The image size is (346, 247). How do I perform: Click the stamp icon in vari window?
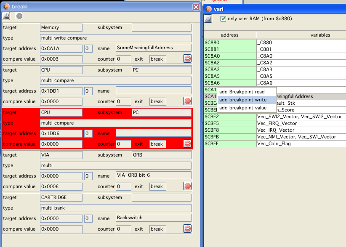click(209, 19)
